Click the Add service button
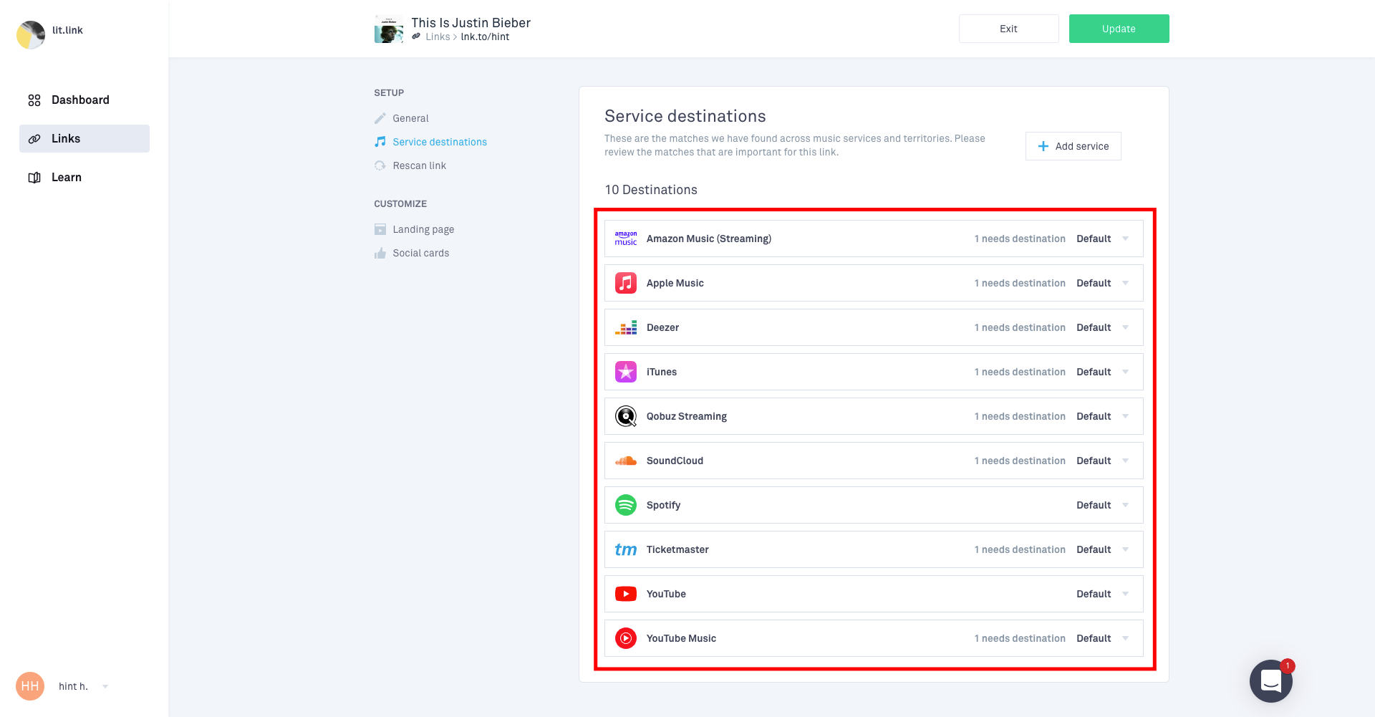 (1073, 146)
